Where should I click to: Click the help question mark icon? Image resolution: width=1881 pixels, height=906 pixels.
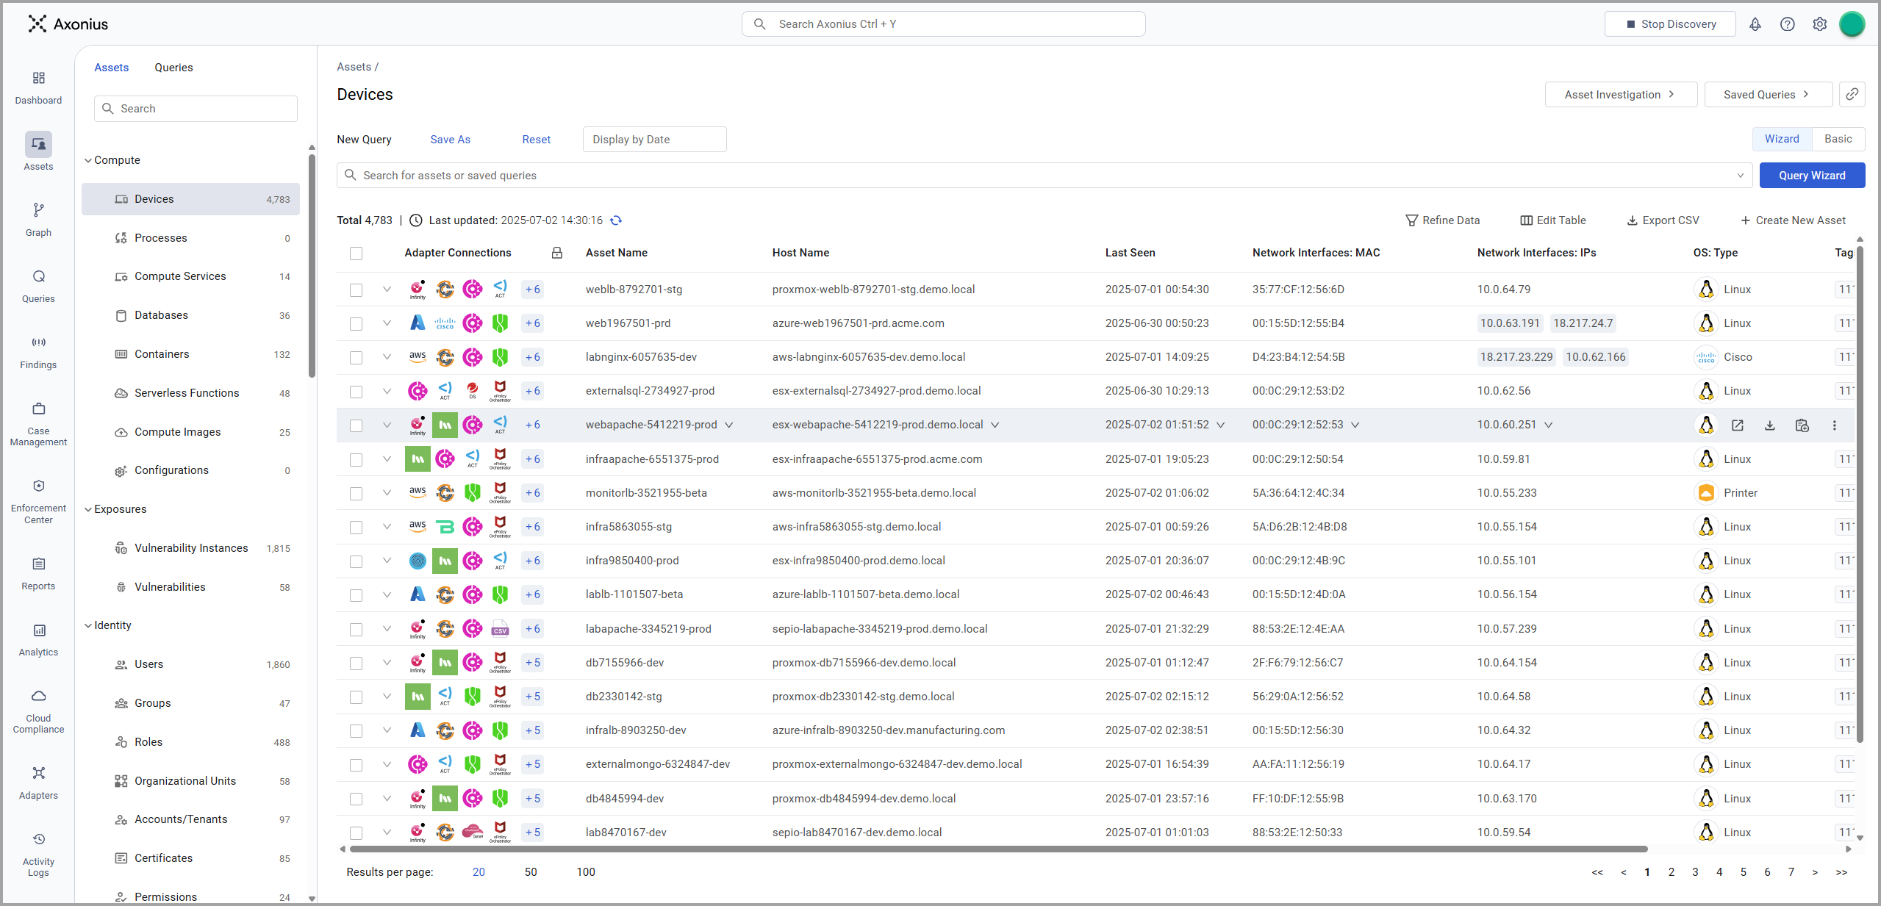(1787, 24)
